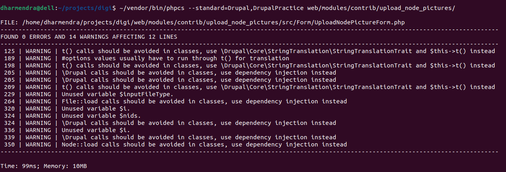This screenshot has width=506, height=172.
Task: Click the second line 205 \Drupal calls warning
Action: (x=199, y=80)
